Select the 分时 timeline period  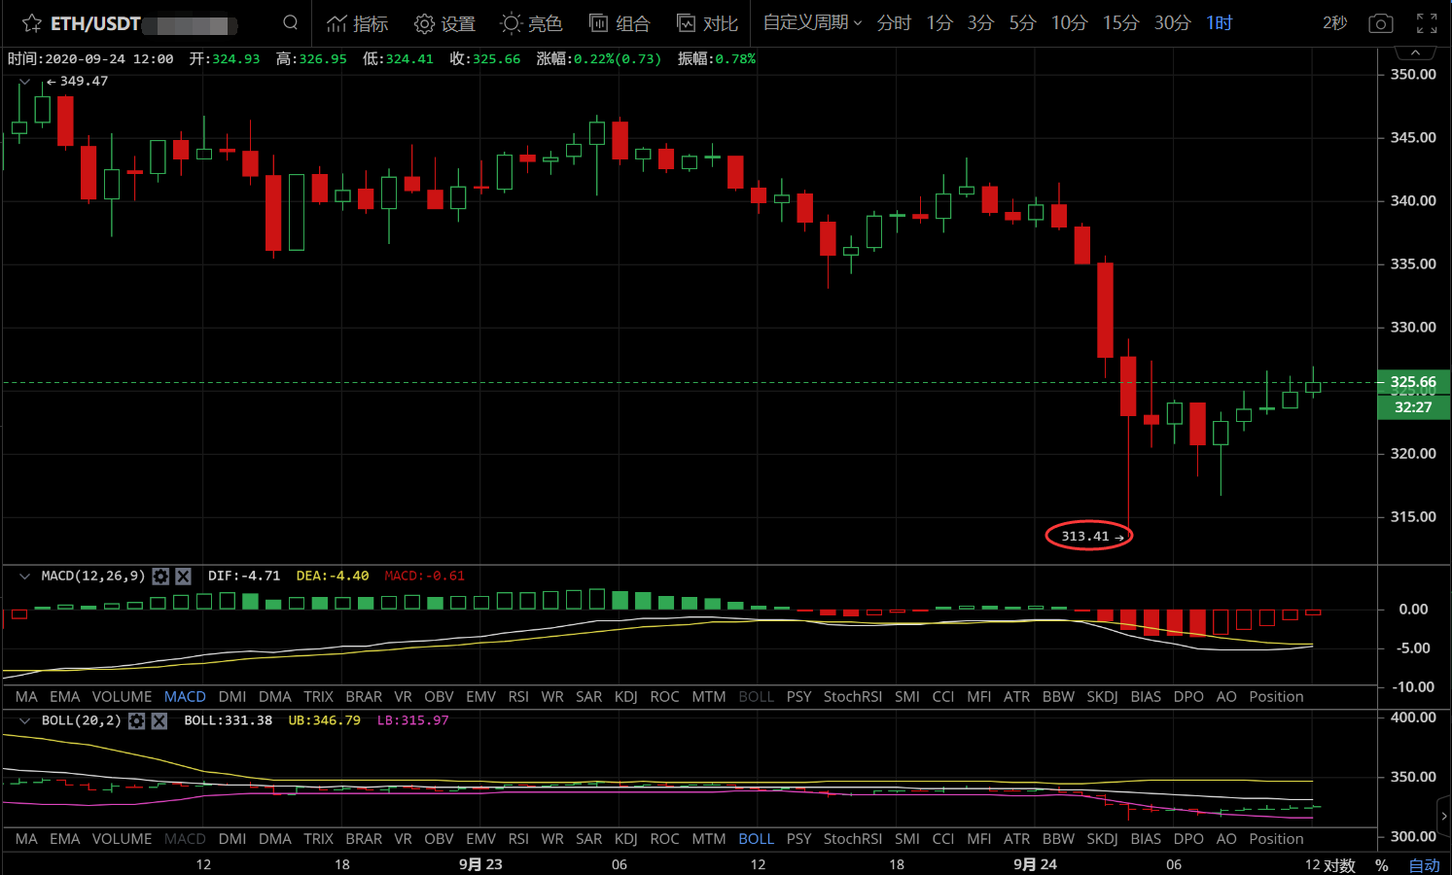(894, 22)
